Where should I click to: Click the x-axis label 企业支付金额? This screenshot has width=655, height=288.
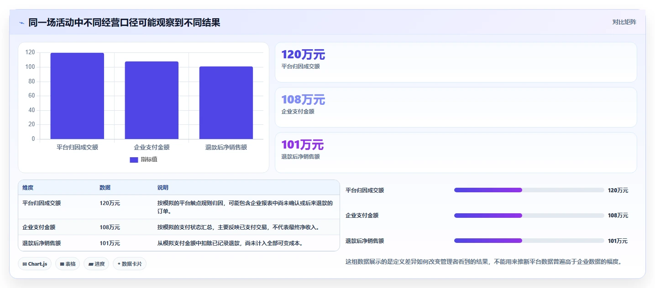click(x=152, y=147)
